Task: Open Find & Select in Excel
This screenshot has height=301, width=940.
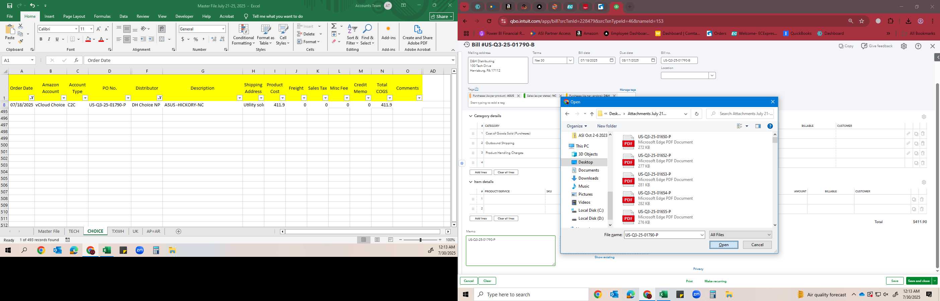Action: point(367,35)
